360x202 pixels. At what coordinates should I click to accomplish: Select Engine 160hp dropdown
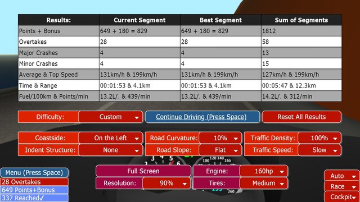[x=264, y=171]
